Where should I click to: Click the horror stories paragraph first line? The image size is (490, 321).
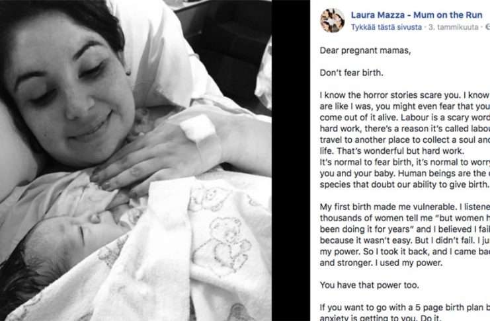pyautogui.click(x=405, y=95)
